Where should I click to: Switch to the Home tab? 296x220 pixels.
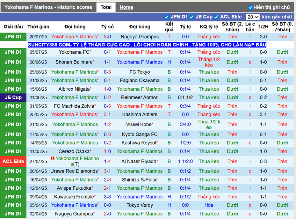point(126,7)
